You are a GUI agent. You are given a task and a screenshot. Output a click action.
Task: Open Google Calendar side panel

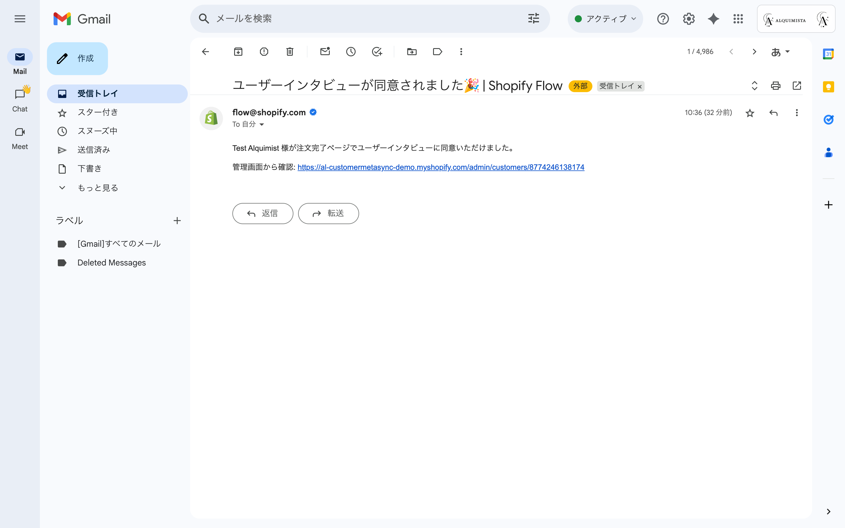click(x=828, y=54)
